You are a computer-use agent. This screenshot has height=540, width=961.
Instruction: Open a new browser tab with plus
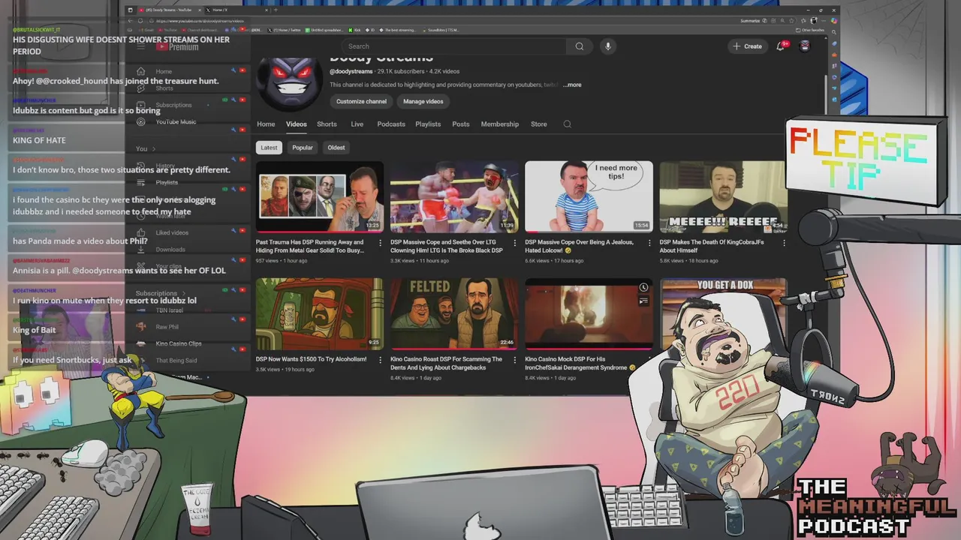(276, 10)
